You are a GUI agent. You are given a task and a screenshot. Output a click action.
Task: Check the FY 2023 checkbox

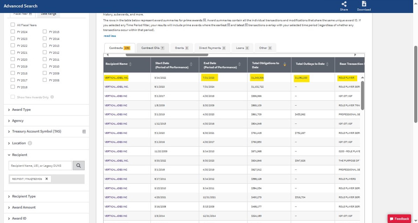(13, 39)
